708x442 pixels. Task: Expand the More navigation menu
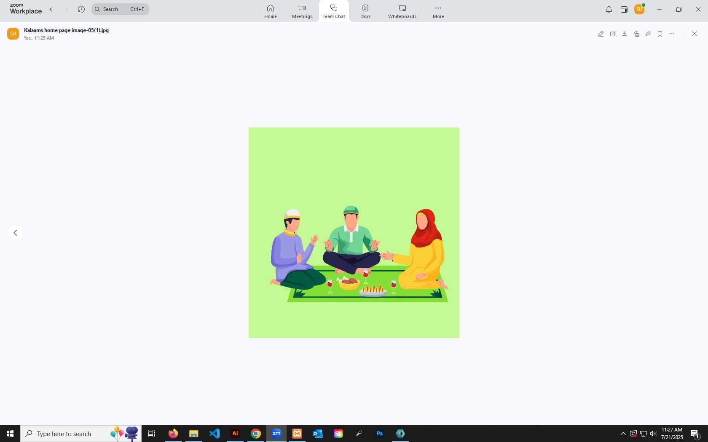pos(438,11)
